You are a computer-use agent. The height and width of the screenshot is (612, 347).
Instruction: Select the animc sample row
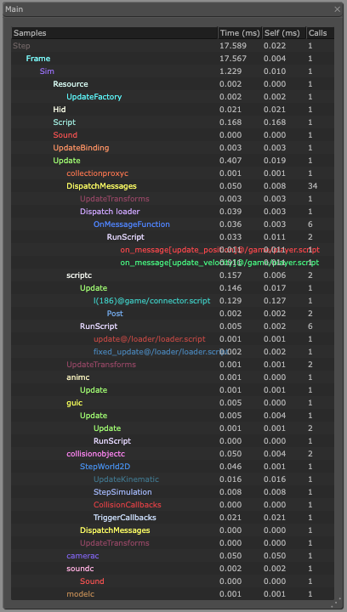tap(173, 377)
